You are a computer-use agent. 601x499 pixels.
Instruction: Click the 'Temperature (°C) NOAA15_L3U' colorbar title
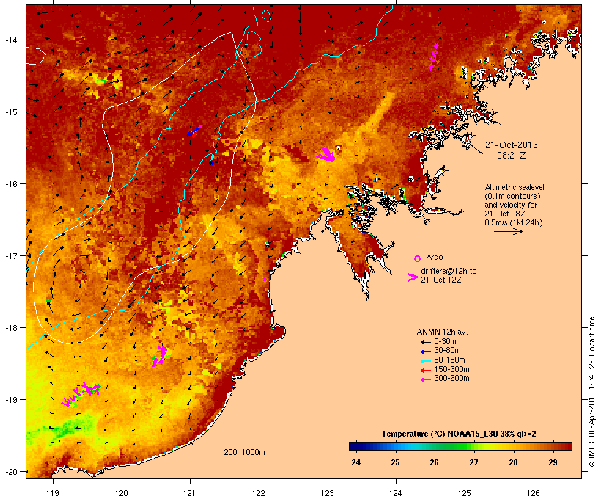click(440, 434)
